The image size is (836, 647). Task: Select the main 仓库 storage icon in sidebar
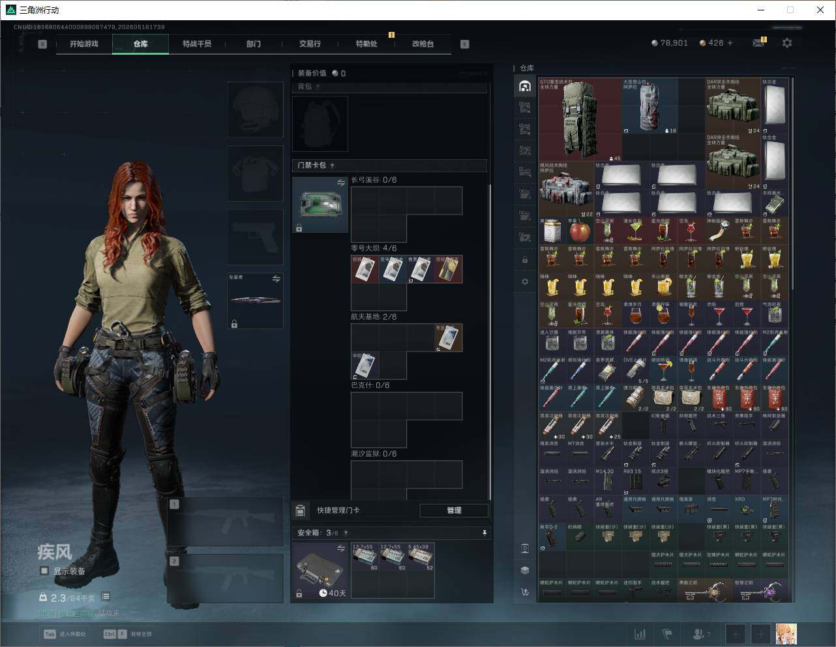click(525, 86)
